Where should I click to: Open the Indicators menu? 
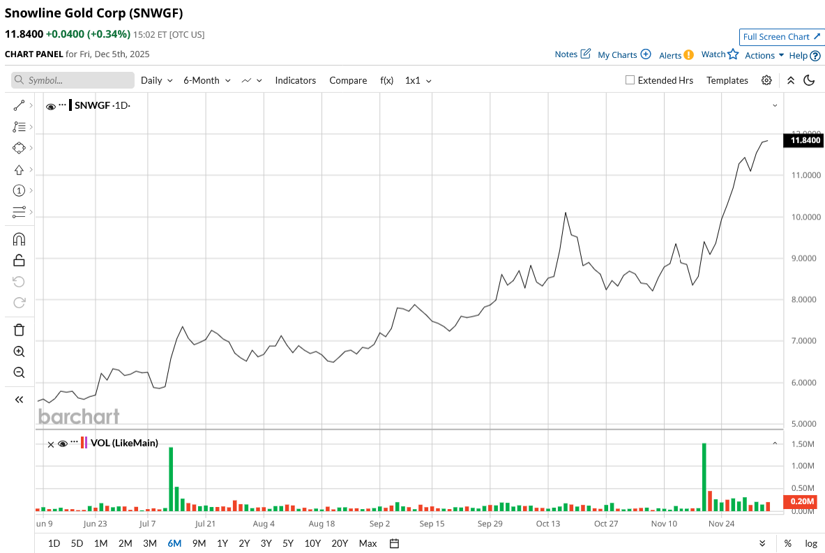[x=295, y=80]
